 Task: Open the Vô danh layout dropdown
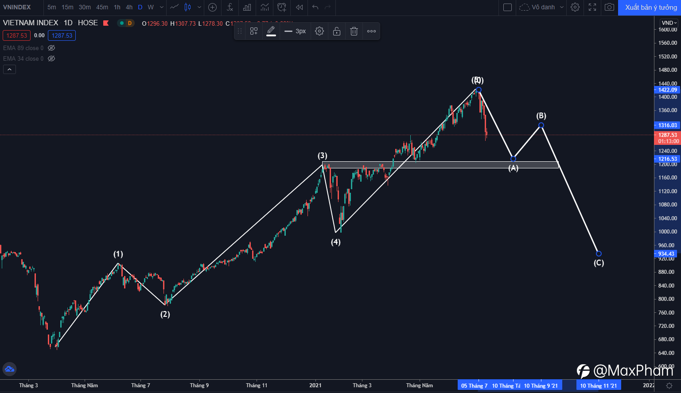pos(541,7)
